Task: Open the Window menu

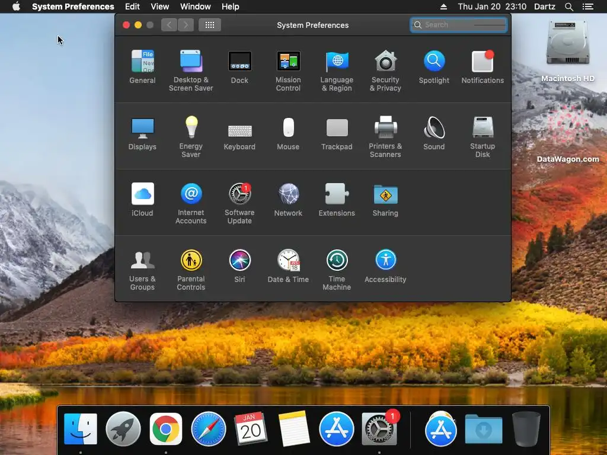Action: [x=196, y=7]
